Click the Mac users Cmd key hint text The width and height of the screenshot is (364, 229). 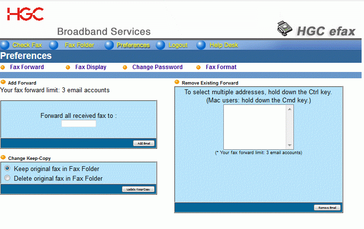point(259,100)
